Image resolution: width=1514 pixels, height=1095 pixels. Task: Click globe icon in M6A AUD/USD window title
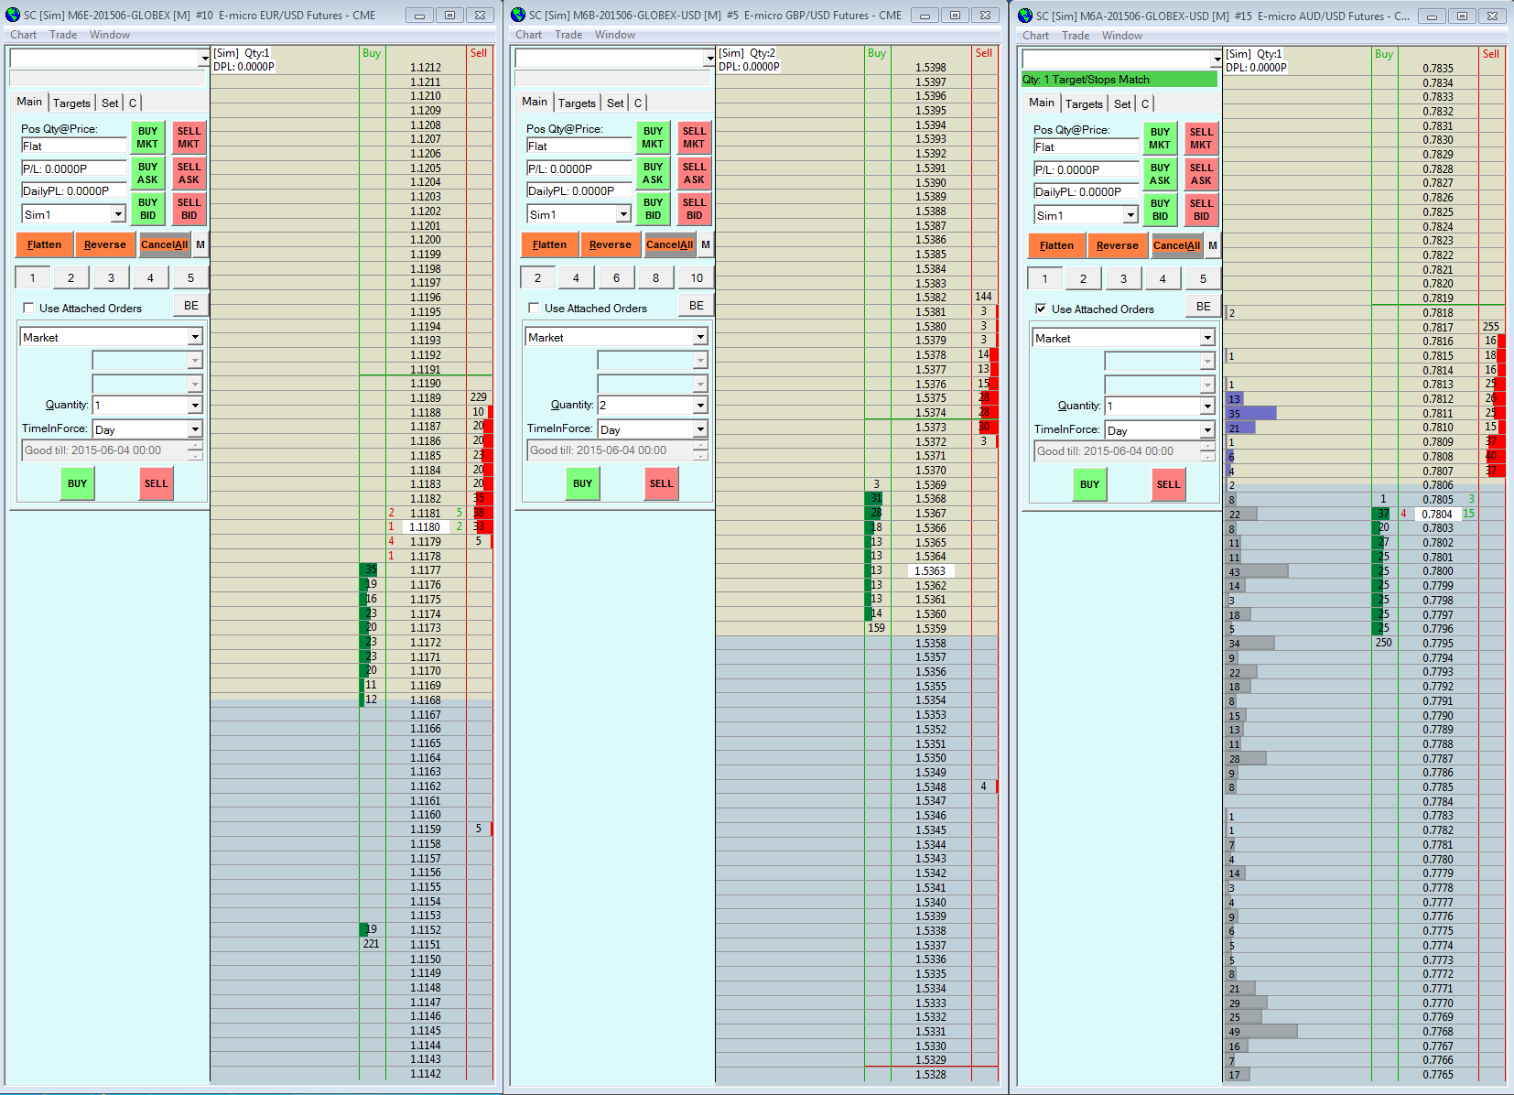coord(1025,16)
